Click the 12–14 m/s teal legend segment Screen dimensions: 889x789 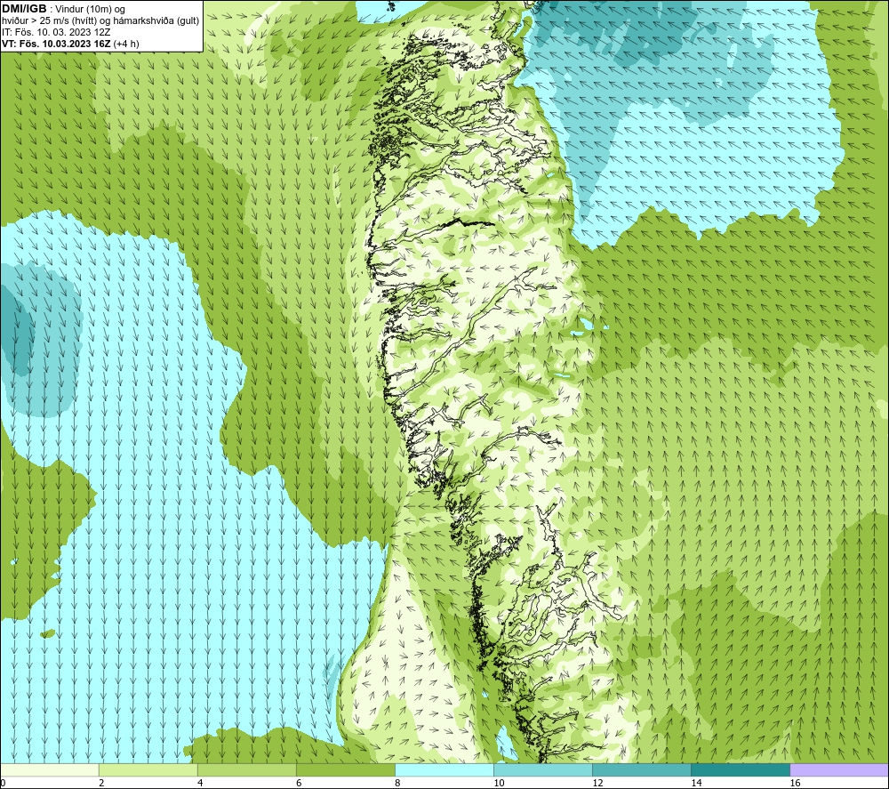click(x=642, y=770)
